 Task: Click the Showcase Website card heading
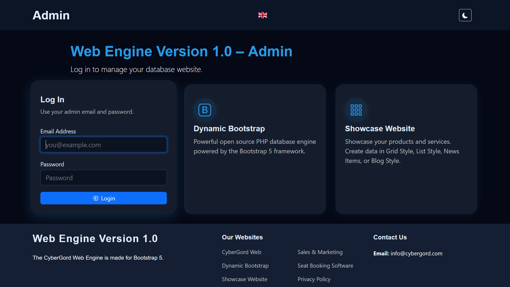[x=380, y=129]
